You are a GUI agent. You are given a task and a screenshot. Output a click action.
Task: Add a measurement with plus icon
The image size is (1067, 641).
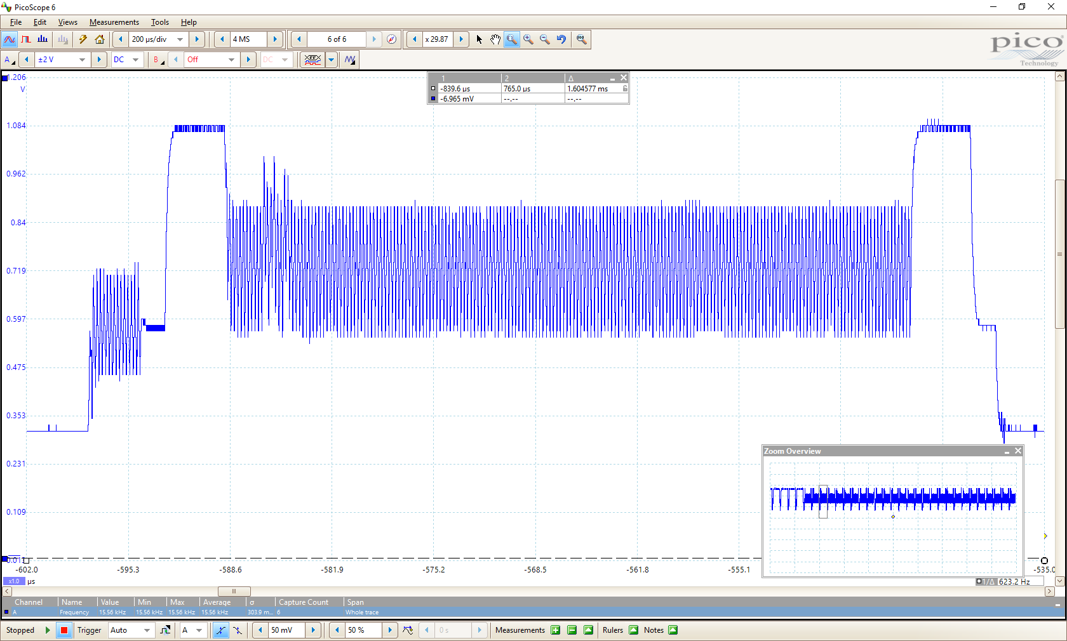point(556,630)
